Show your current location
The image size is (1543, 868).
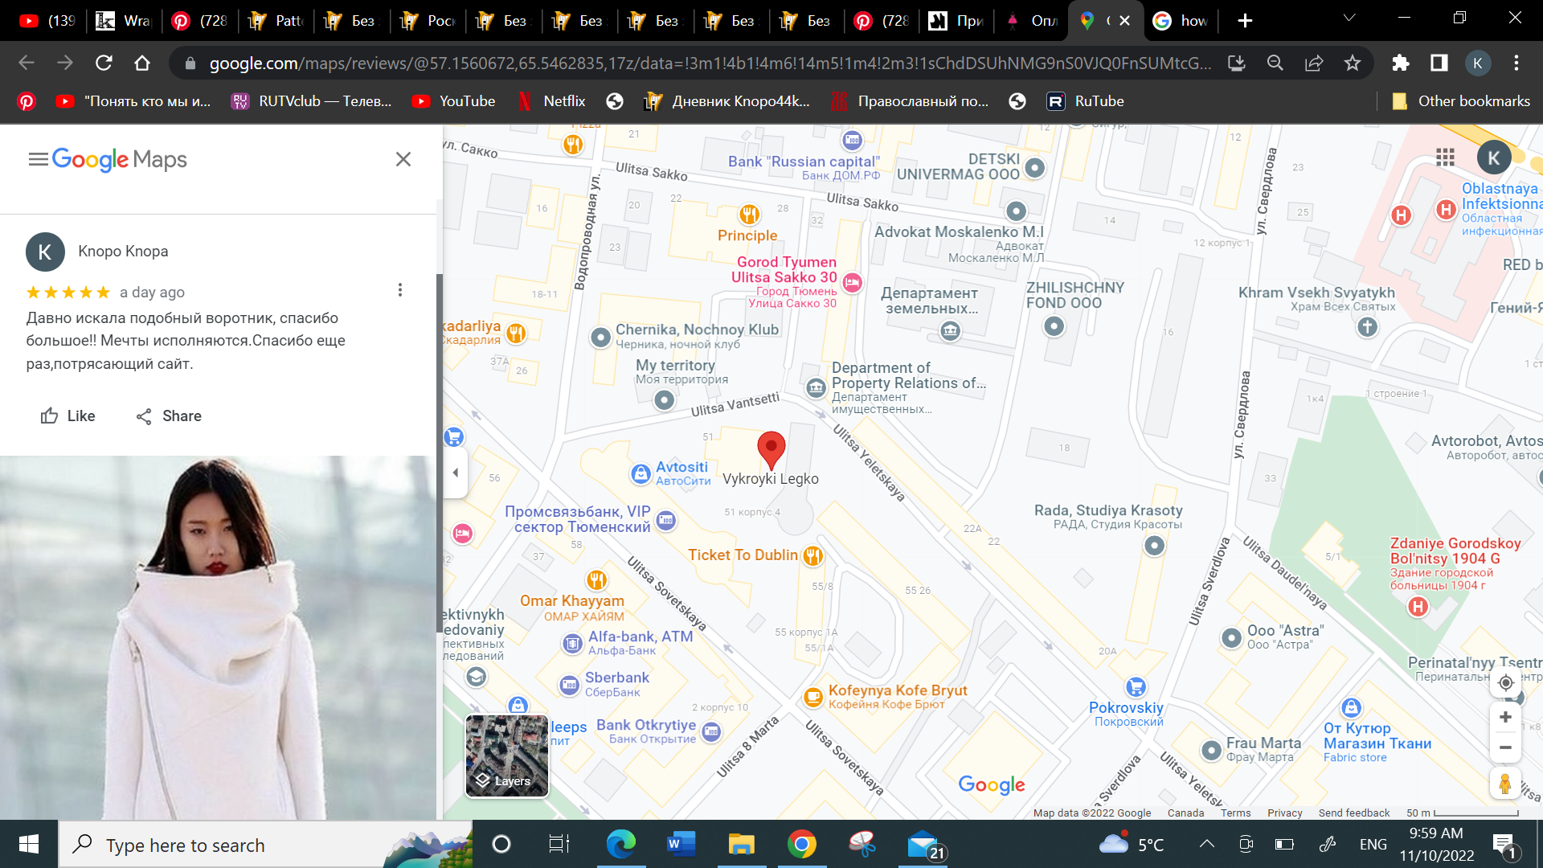1505,682
